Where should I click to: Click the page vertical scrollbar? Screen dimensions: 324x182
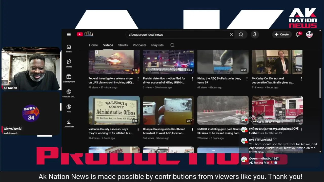click(x=320, y=83)
